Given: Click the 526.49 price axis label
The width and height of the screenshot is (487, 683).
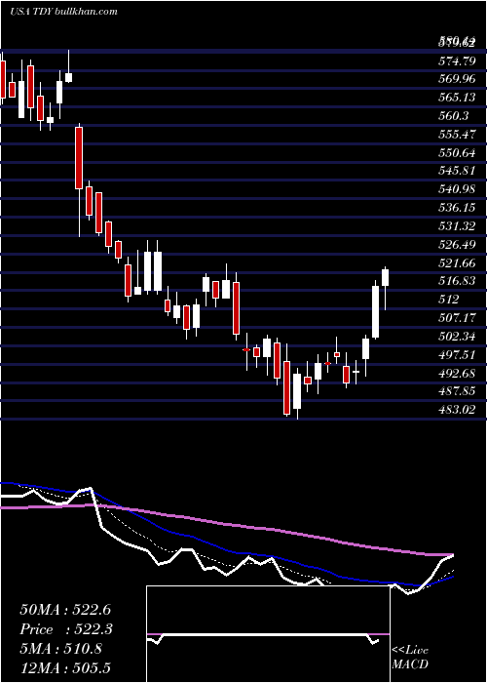Looking at the screenshot, I should tap(456, 245).
